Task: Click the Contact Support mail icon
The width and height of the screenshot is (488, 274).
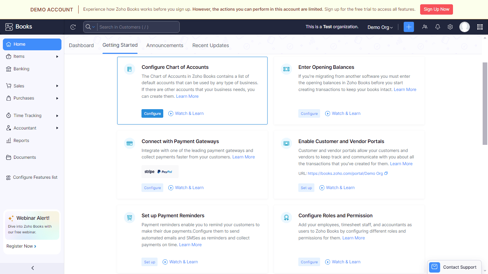Action: pos(434,267)
